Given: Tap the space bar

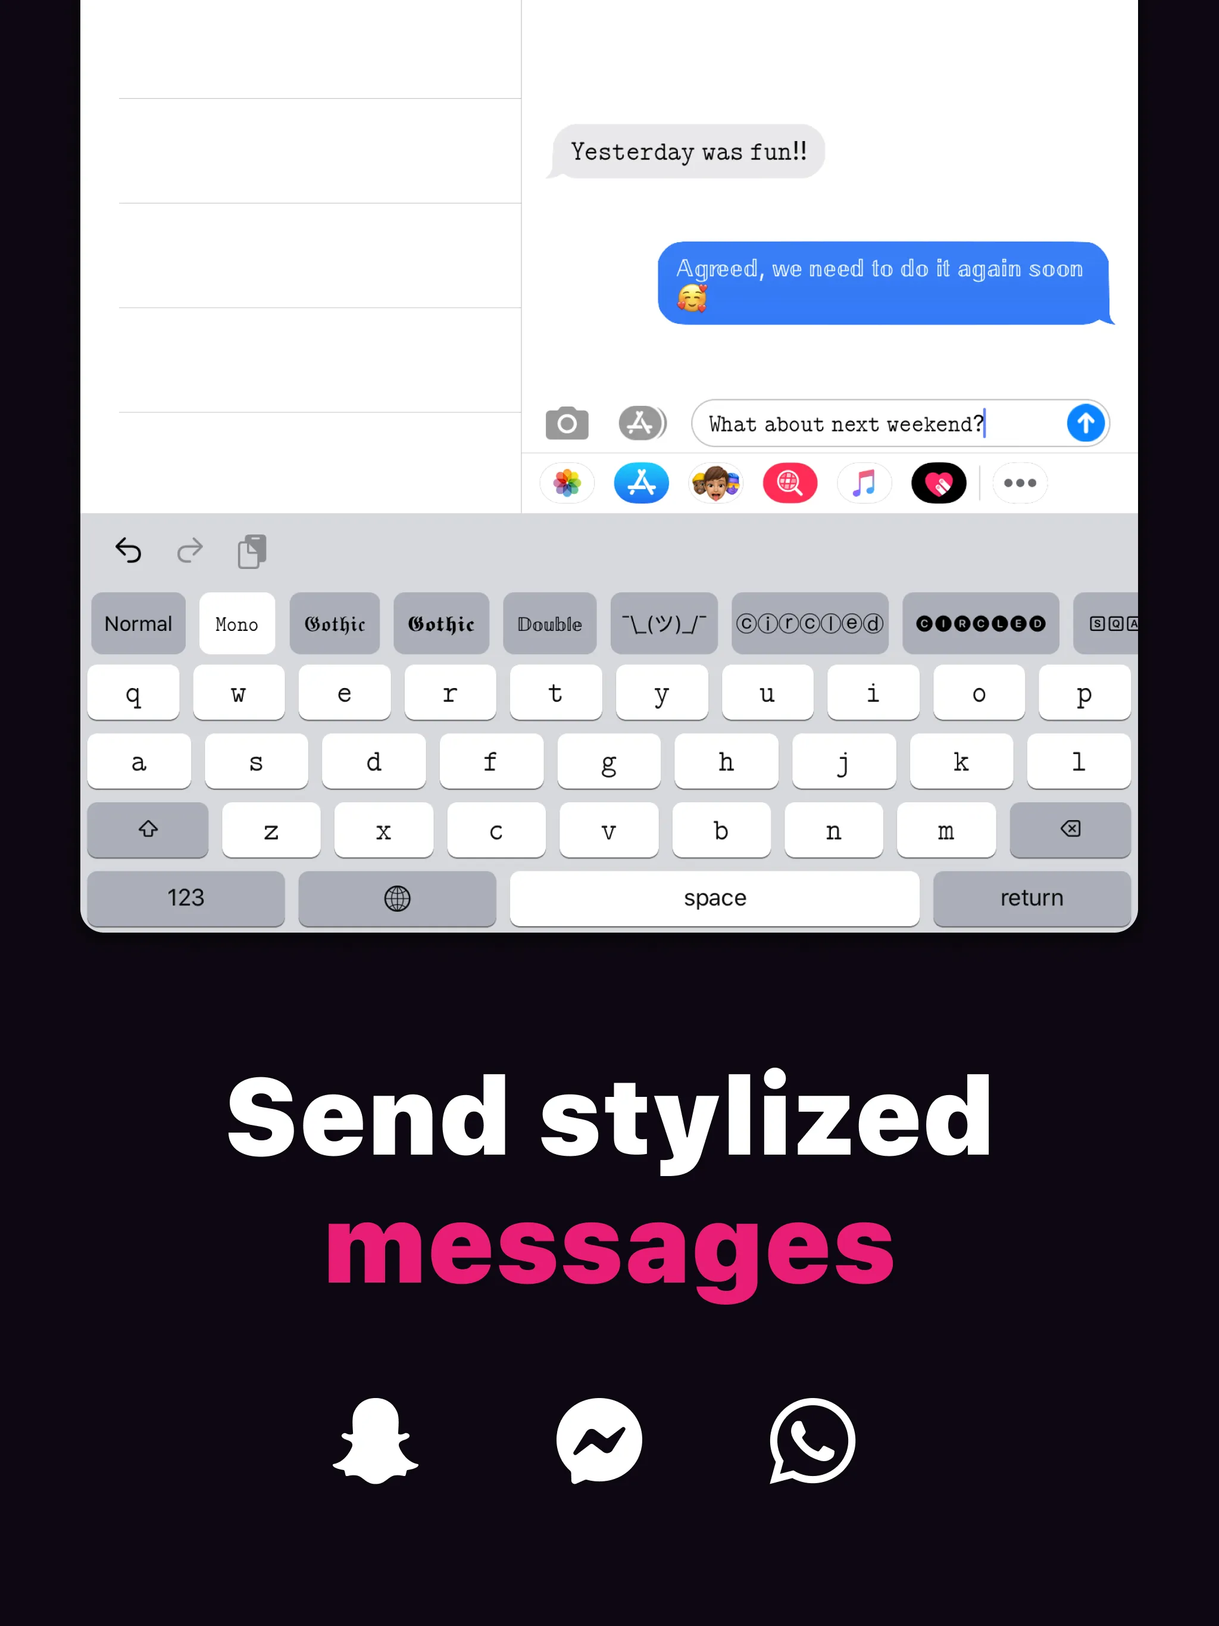Looking at the screenshot, I should tap(713, 896).
